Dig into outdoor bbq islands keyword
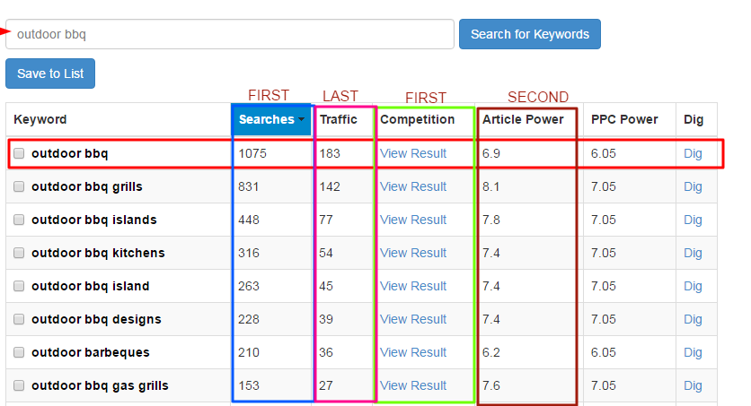Viewport: 751px width, 406px height. (x=693, y=220)
